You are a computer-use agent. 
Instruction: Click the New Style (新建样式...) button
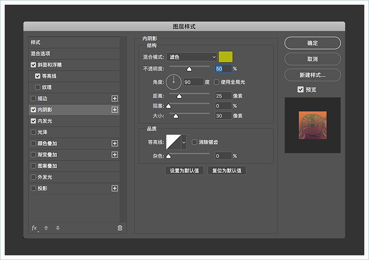pyautogui.click(x=312, y=75)
